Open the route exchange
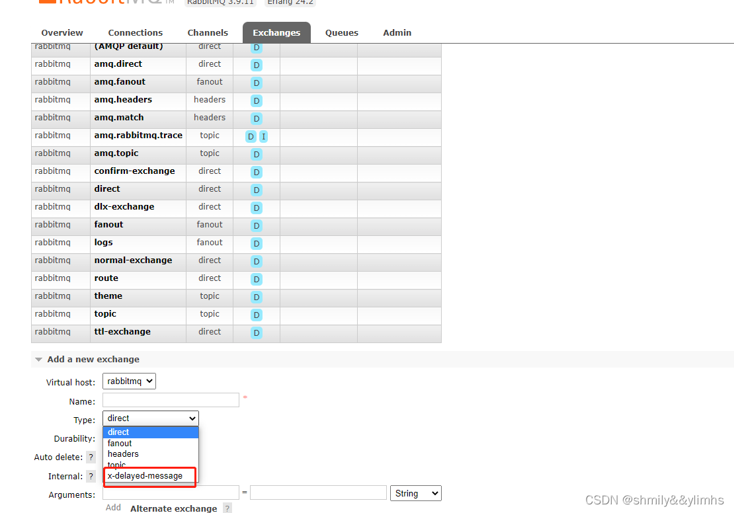The width and height of the screenshot is (734, 513). click(x=106, y=278)
